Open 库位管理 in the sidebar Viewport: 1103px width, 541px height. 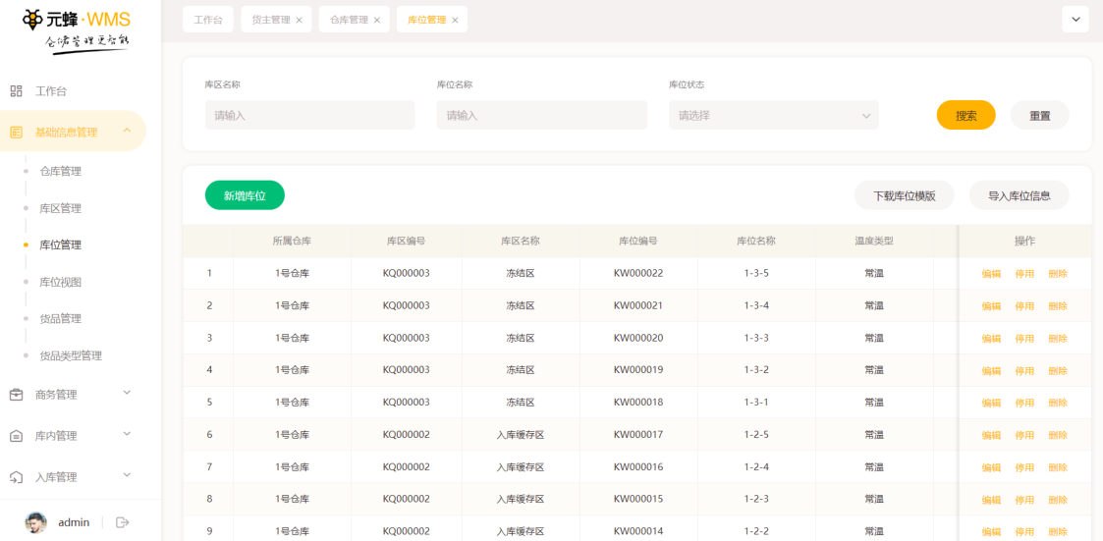point(61,244)
